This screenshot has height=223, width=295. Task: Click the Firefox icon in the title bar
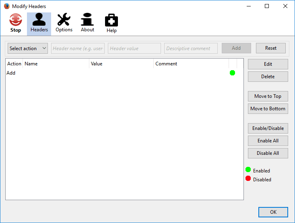point(7,6)
